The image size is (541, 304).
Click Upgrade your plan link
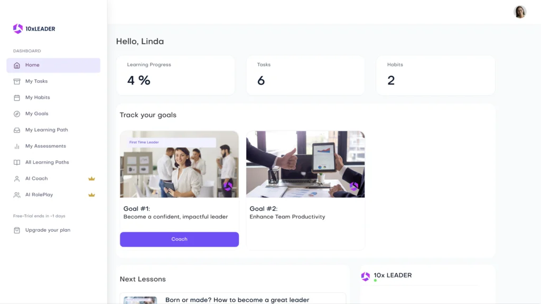tap(48, 230)
